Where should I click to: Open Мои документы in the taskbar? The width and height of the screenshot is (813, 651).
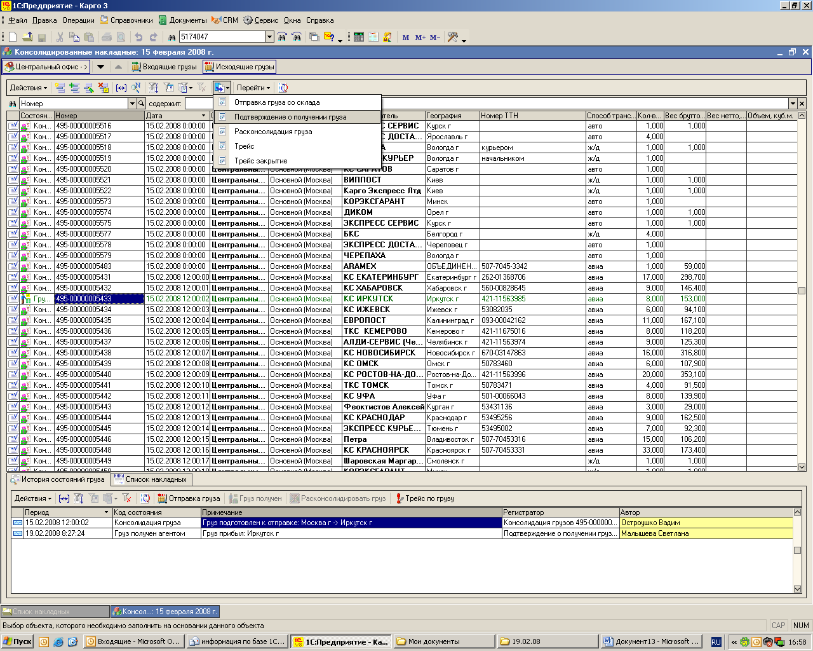[x=443, y=641]
